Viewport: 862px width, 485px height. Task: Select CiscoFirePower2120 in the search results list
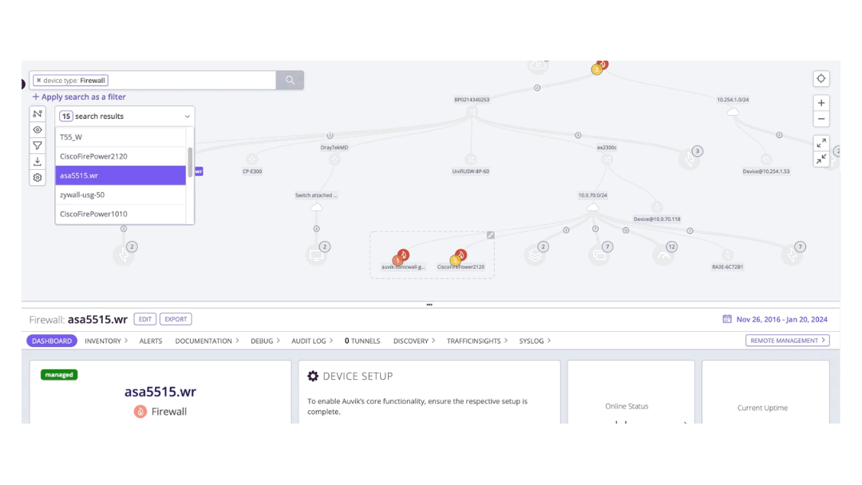click(x=121, y=156)
